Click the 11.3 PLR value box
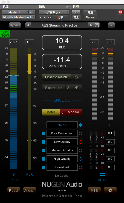 point(29,42)
